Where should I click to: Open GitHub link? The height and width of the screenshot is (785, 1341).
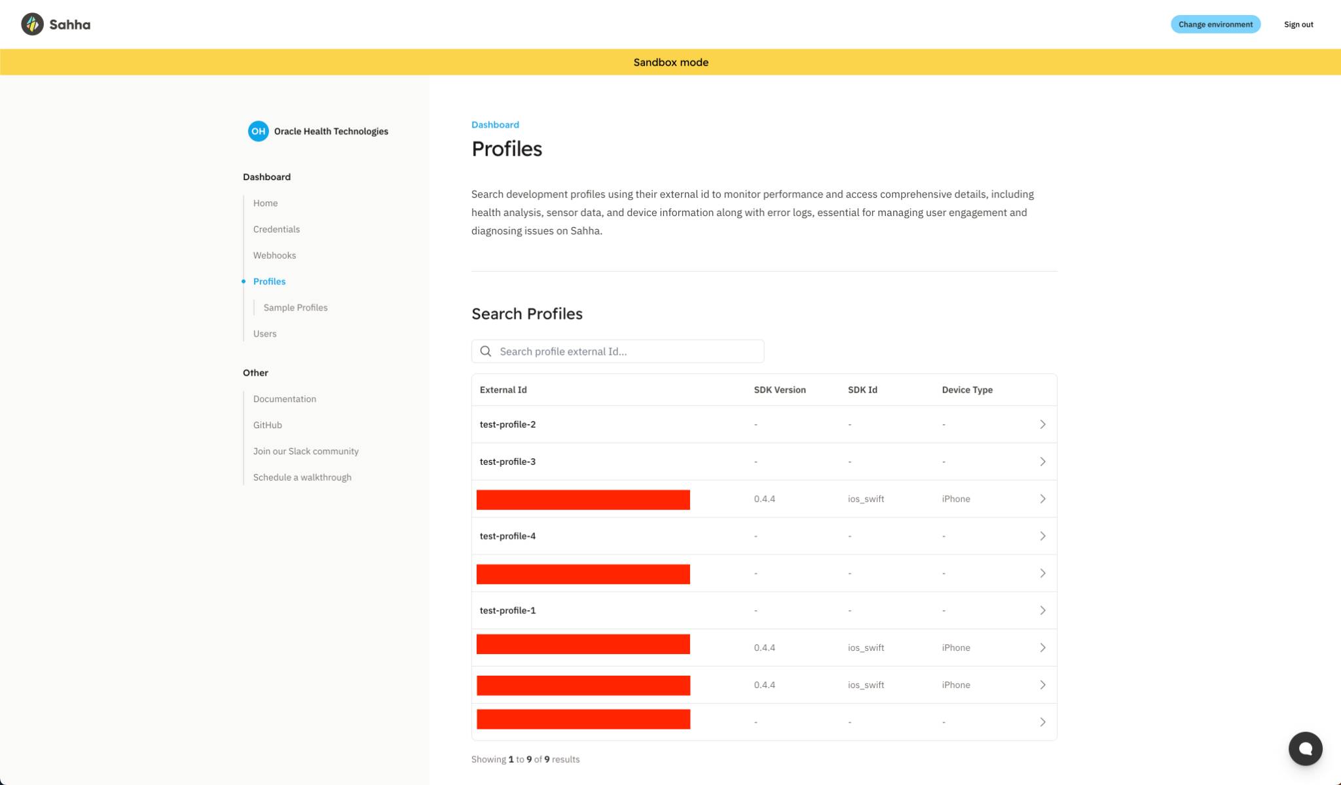tap(267, 425)
